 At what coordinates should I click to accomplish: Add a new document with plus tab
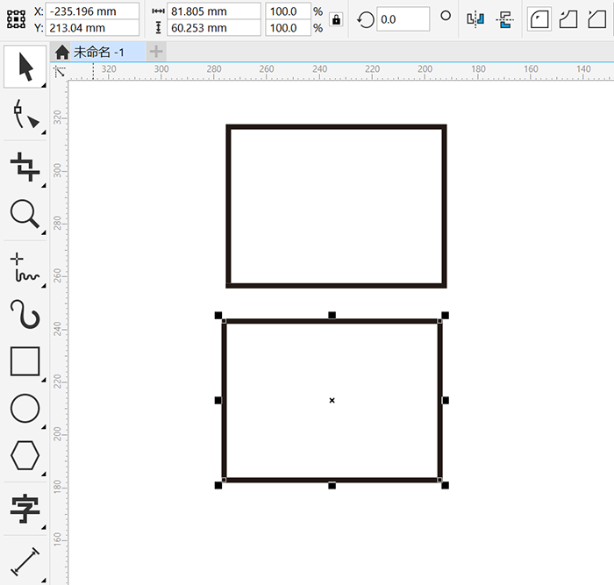tap(156, 52)
